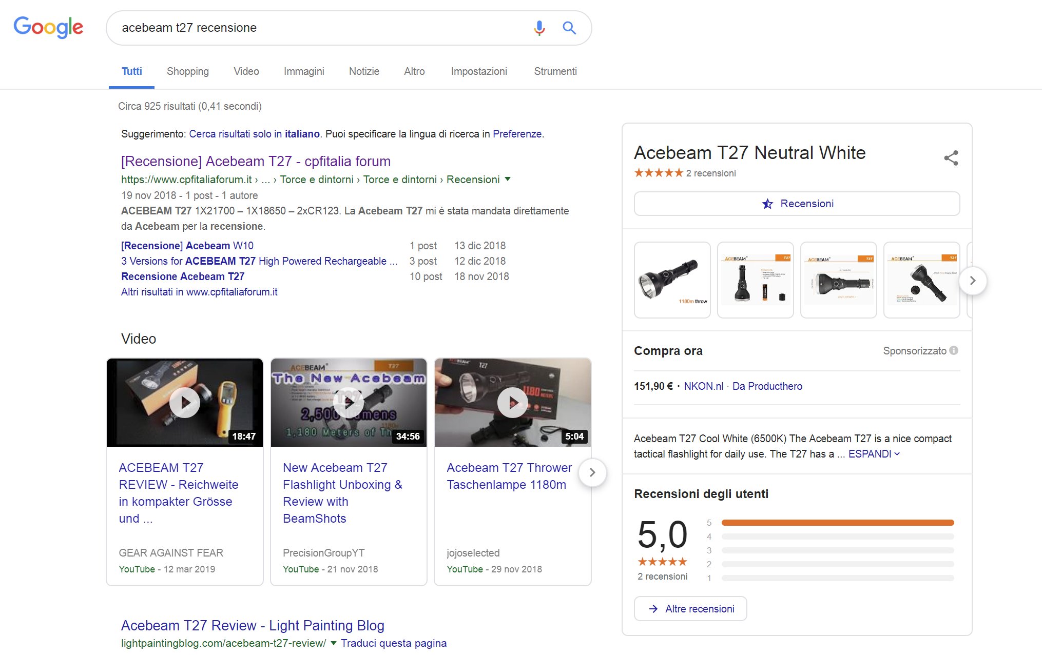This screenshot has width=1042, height=655.
Task: Open the Altro menu
Action: click(414, 71)
